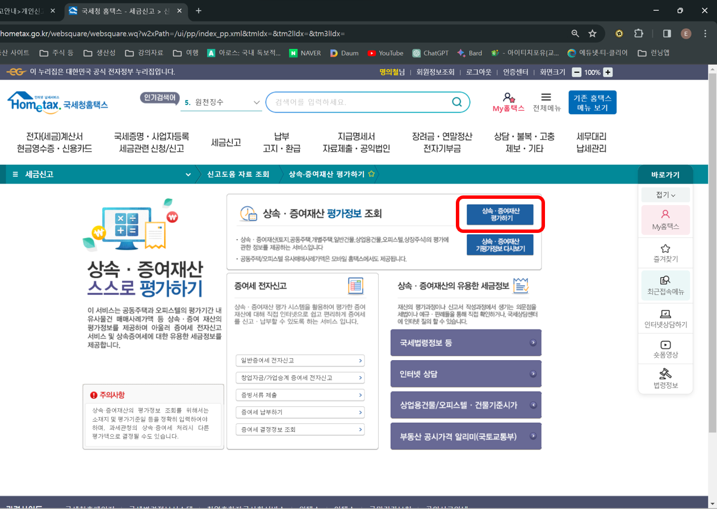Click the 전체메뉴 hamburger icon
The width and height of the screenshot is (717, 509).
coord(546,98)
